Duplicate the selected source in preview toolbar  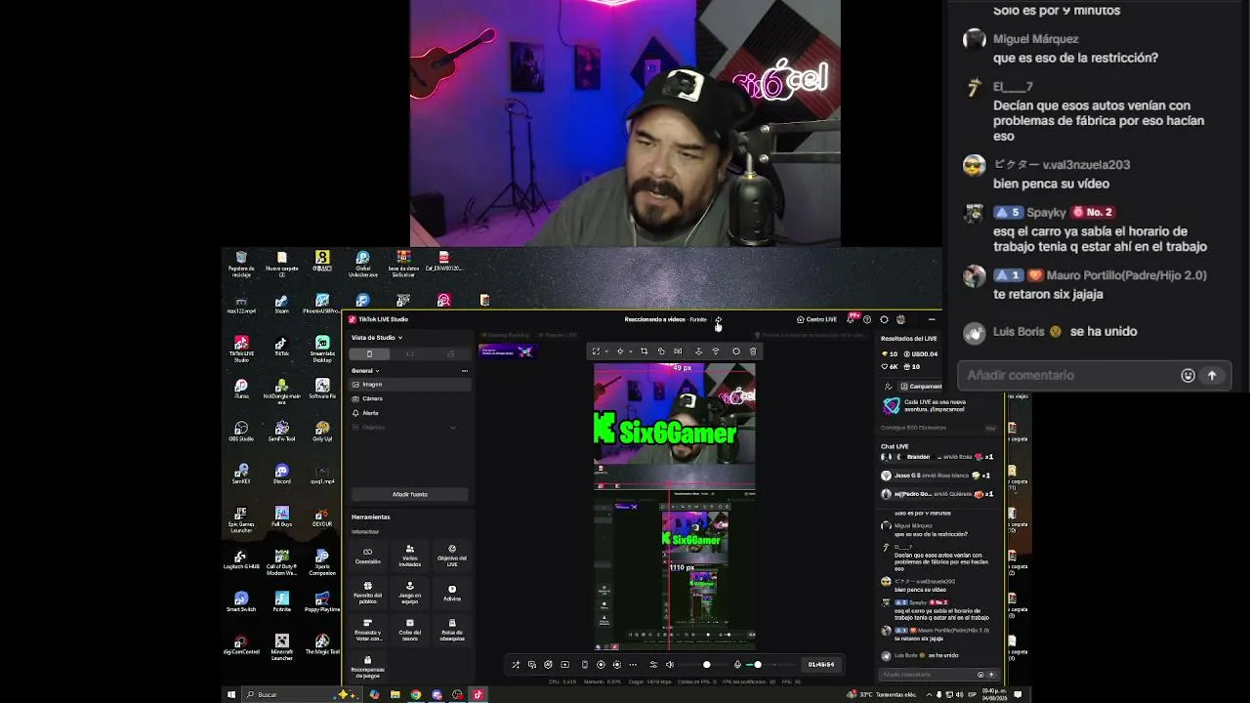661,351
